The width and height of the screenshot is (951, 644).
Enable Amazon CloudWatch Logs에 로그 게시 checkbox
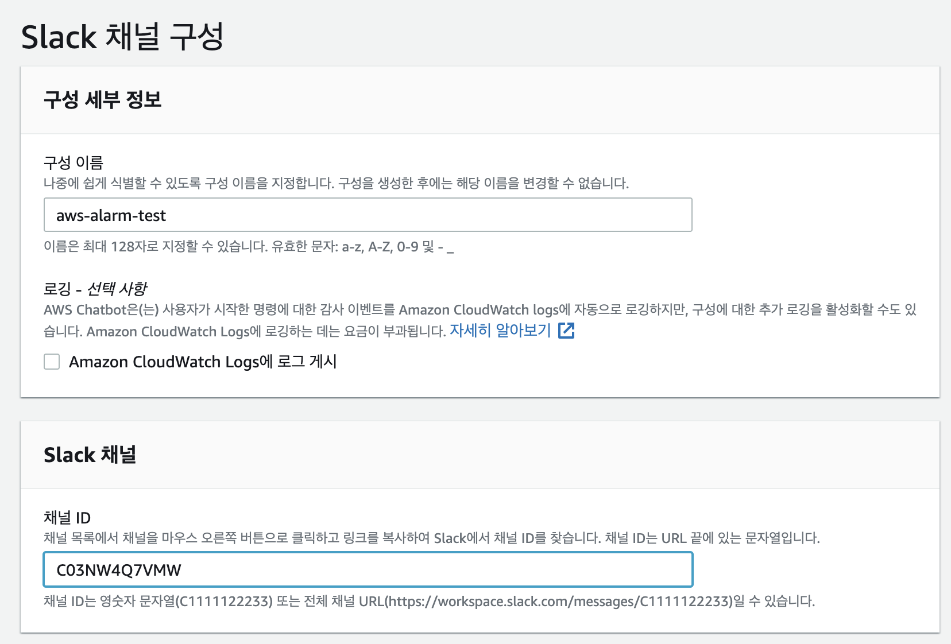point(52,362)
